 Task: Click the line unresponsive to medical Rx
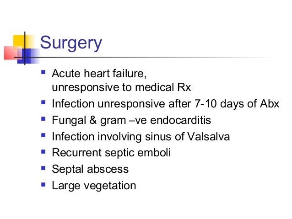click(121, 87)
